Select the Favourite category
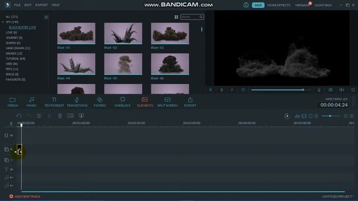The height and width of the screenshot is (201, 358). 16,79
